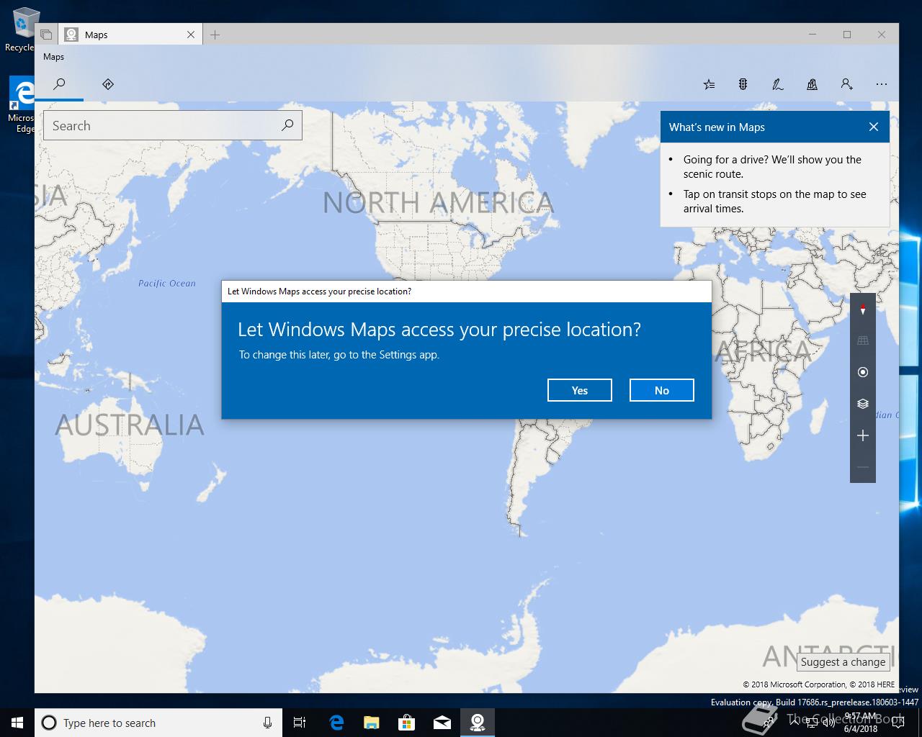Click Yes to allow location access
The height and width of the screenshot is (737, 922).
tap(580, 390)
